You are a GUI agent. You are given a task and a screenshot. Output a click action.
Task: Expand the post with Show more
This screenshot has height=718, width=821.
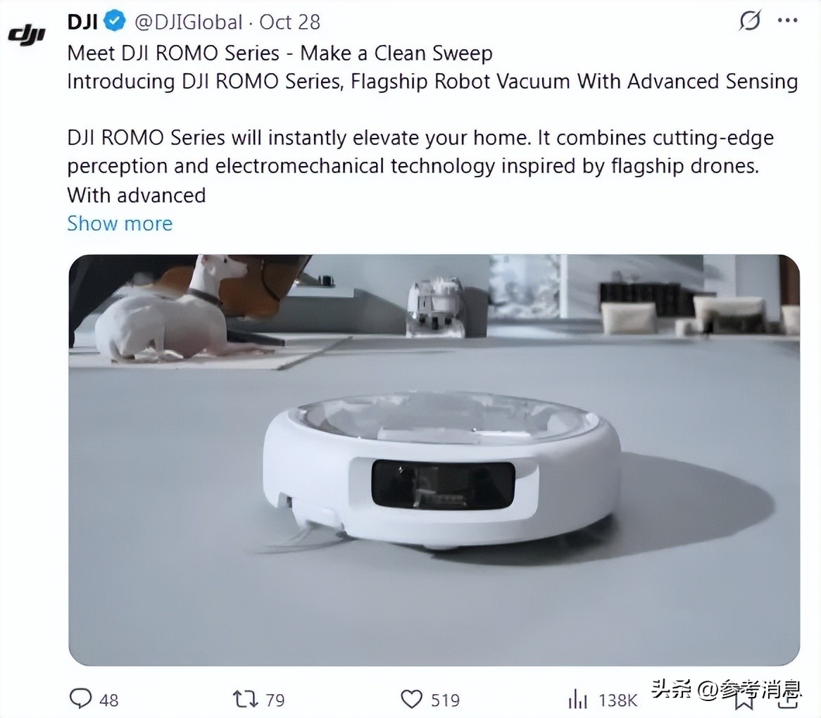point(120,223)
